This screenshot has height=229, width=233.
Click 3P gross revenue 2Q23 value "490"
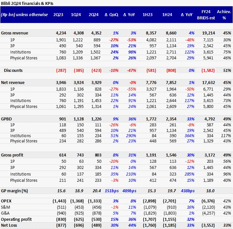(x=63, y=46)
